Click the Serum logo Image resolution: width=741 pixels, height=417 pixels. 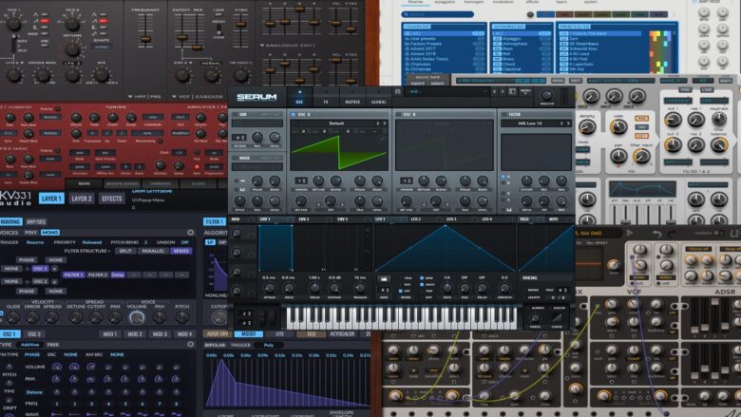click(256, 97)
